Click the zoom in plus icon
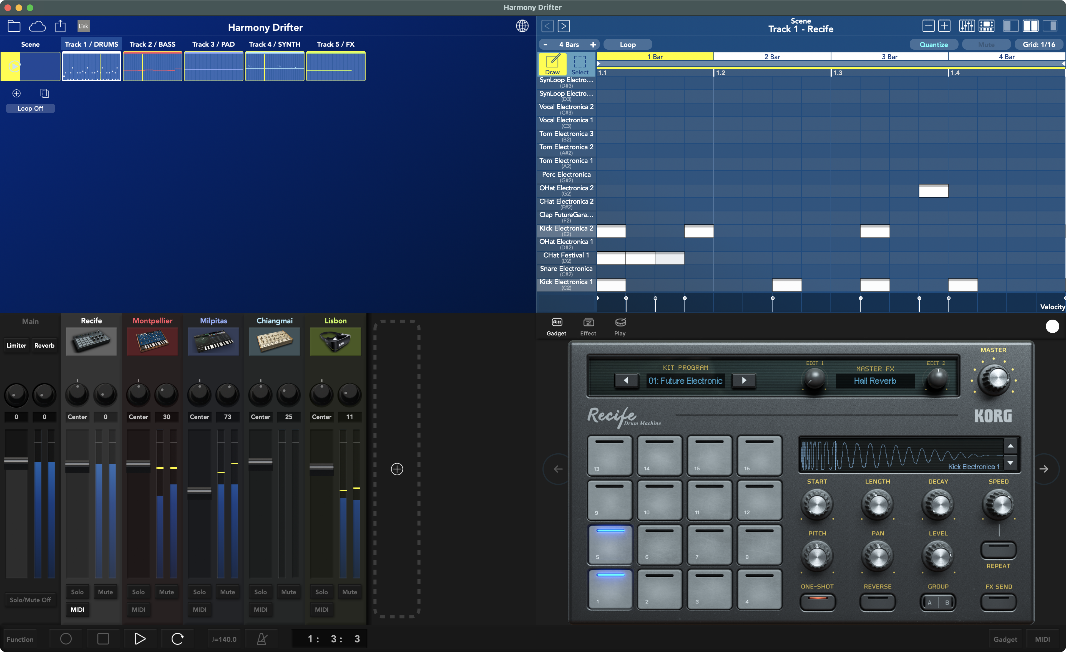 pos(944,26)
